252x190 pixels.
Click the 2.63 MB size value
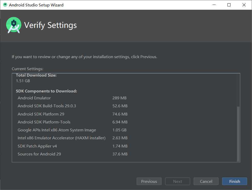coord(120,138)
